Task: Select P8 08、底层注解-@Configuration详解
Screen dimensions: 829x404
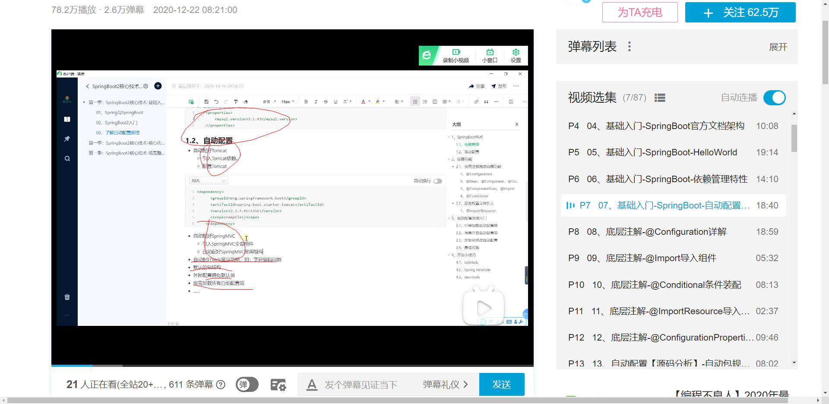Action: pyautogui.click(x=673, y=232)
